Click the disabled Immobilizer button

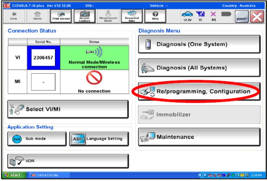pos(199,115)
